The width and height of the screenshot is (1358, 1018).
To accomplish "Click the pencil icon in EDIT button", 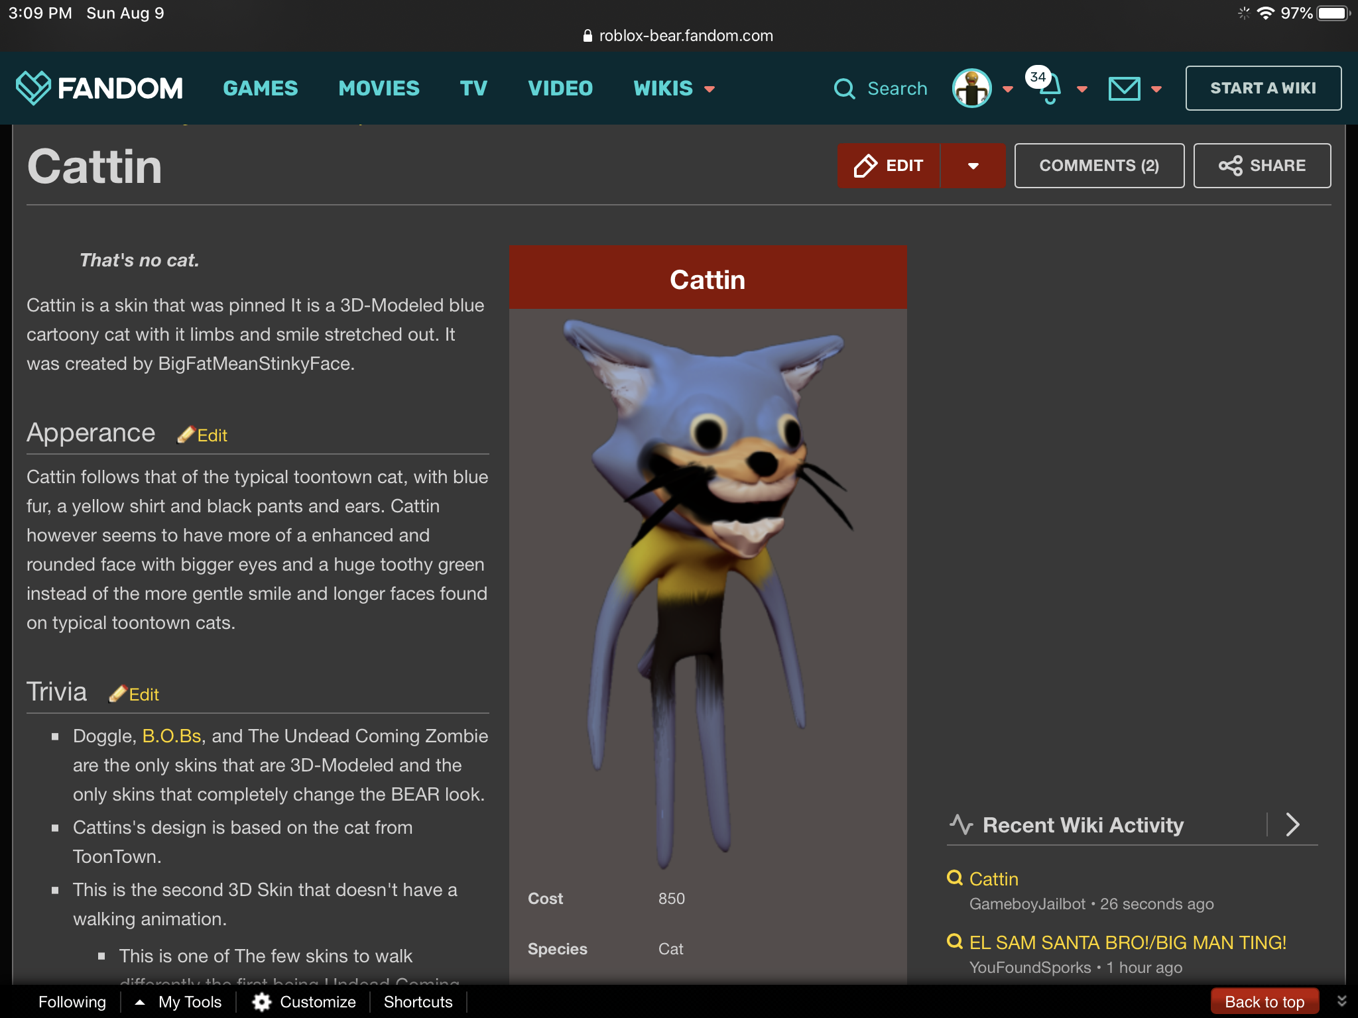I will [865, 166].
